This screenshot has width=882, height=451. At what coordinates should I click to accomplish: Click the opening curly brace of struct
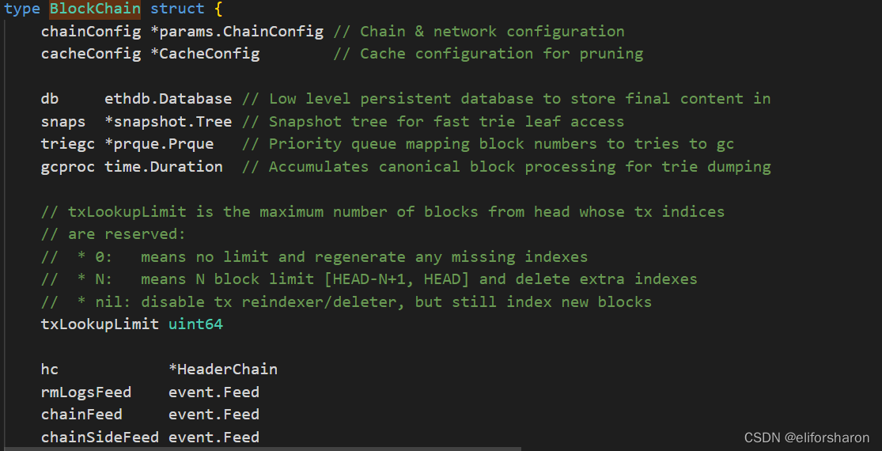coord(219,9)
